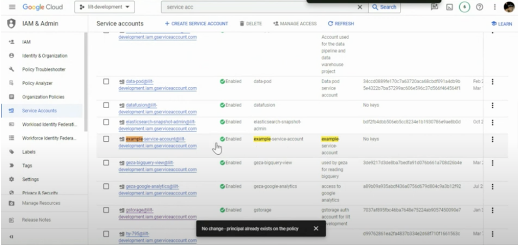Screen dimensions: 518x246
Task: Open notifications badge showing 6
Action: (x=464, y=7)
